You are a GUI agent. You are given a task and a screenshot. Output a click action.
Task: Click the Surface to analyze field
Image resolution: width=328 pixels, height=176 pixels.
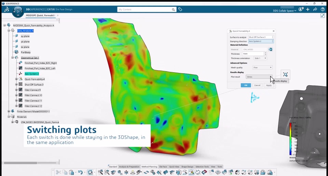click(x=261, y=37)
